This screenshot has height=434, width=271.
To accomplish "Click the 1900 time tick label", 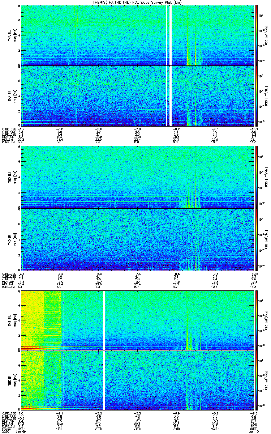I will (60, 429).
